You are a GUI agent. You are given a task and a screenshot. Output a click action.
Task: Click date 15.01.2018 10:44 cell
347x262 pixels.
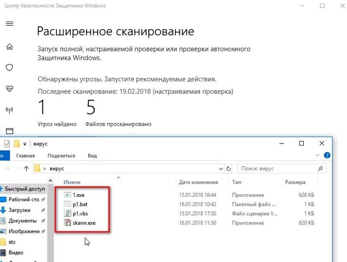click(197, 195)
